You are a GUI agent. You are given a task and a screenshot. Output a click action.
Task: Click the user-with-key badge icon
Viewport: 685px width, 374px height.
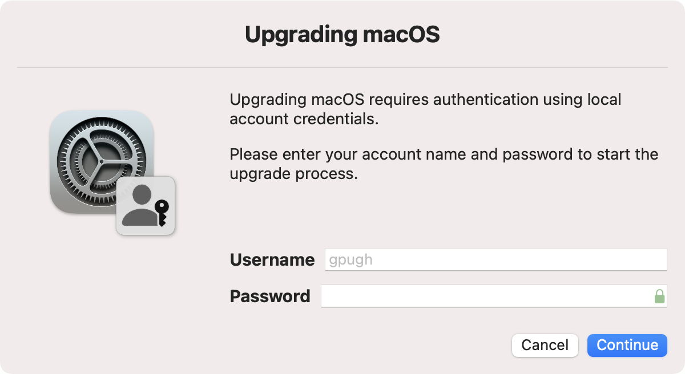(x=146, y=206)
